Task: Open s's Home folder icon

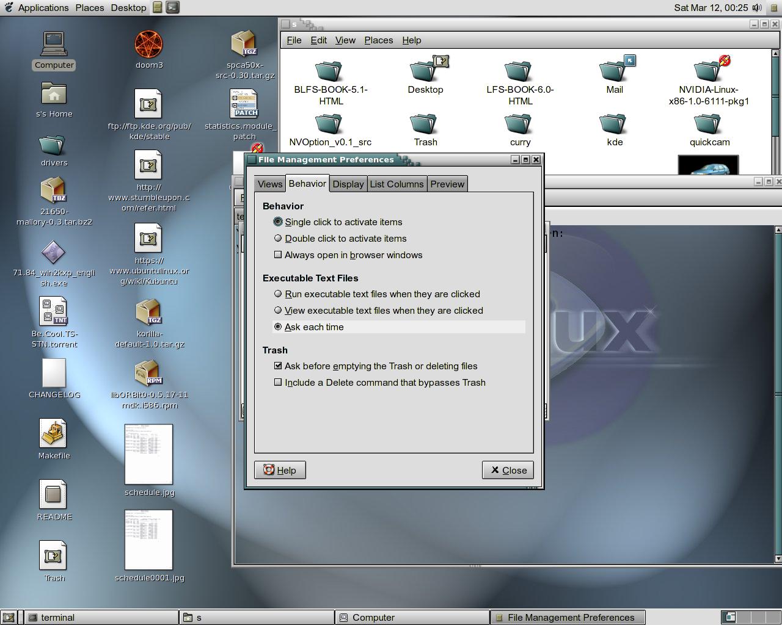Action: (x=54, y=94)
